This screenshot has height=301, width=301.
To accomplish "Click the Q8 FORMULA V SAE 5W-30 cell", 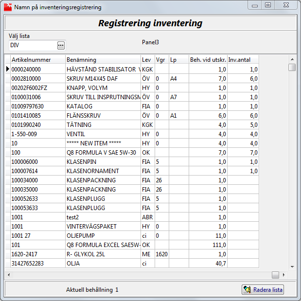I will (103, 152).
